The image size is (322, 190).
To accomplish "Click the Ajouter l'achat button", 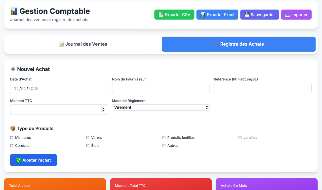I will pyautogui.click(x=33, y=160).
